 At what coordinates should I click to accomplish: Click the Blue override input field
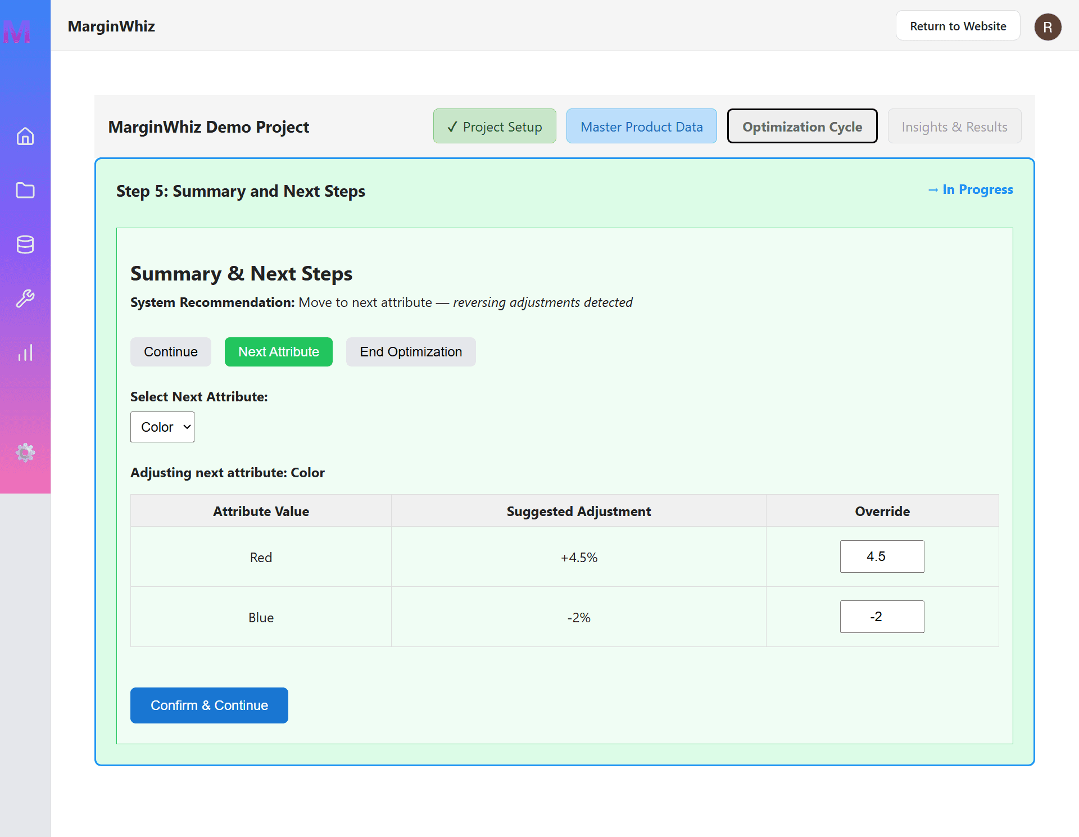(x=882, y=617)
